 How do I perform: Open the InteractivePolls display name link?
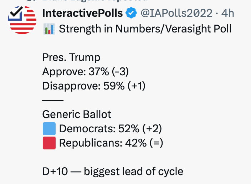(82, 14)
